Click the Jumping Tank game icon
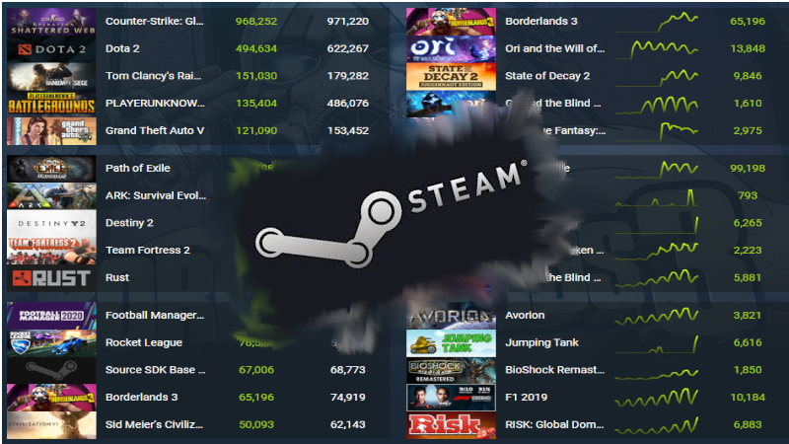This screenshot has width=789, height=444. pyautogui.click(x=451, y=342)
